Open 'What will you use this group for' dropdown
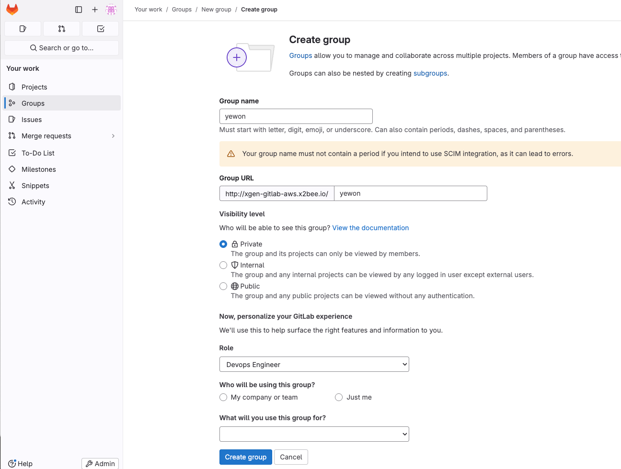 [314, 434]
